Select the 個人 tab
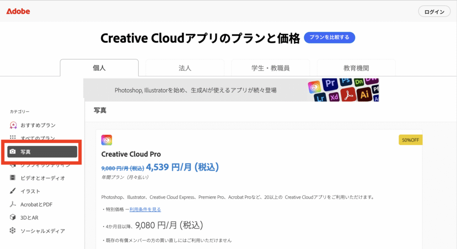457x249 pixels. coord(99,68)
